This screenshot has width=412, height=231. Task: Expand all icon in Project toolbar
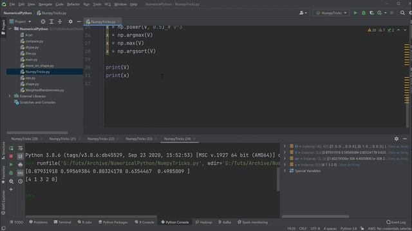tap(51, 22)
